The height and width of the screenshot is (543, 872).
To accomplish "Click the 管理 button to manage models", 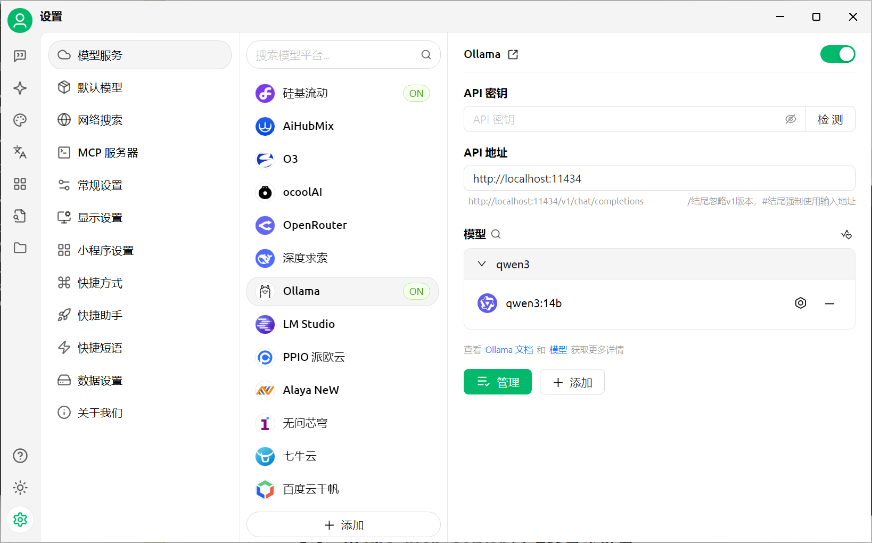I will [x=497, y=382].
